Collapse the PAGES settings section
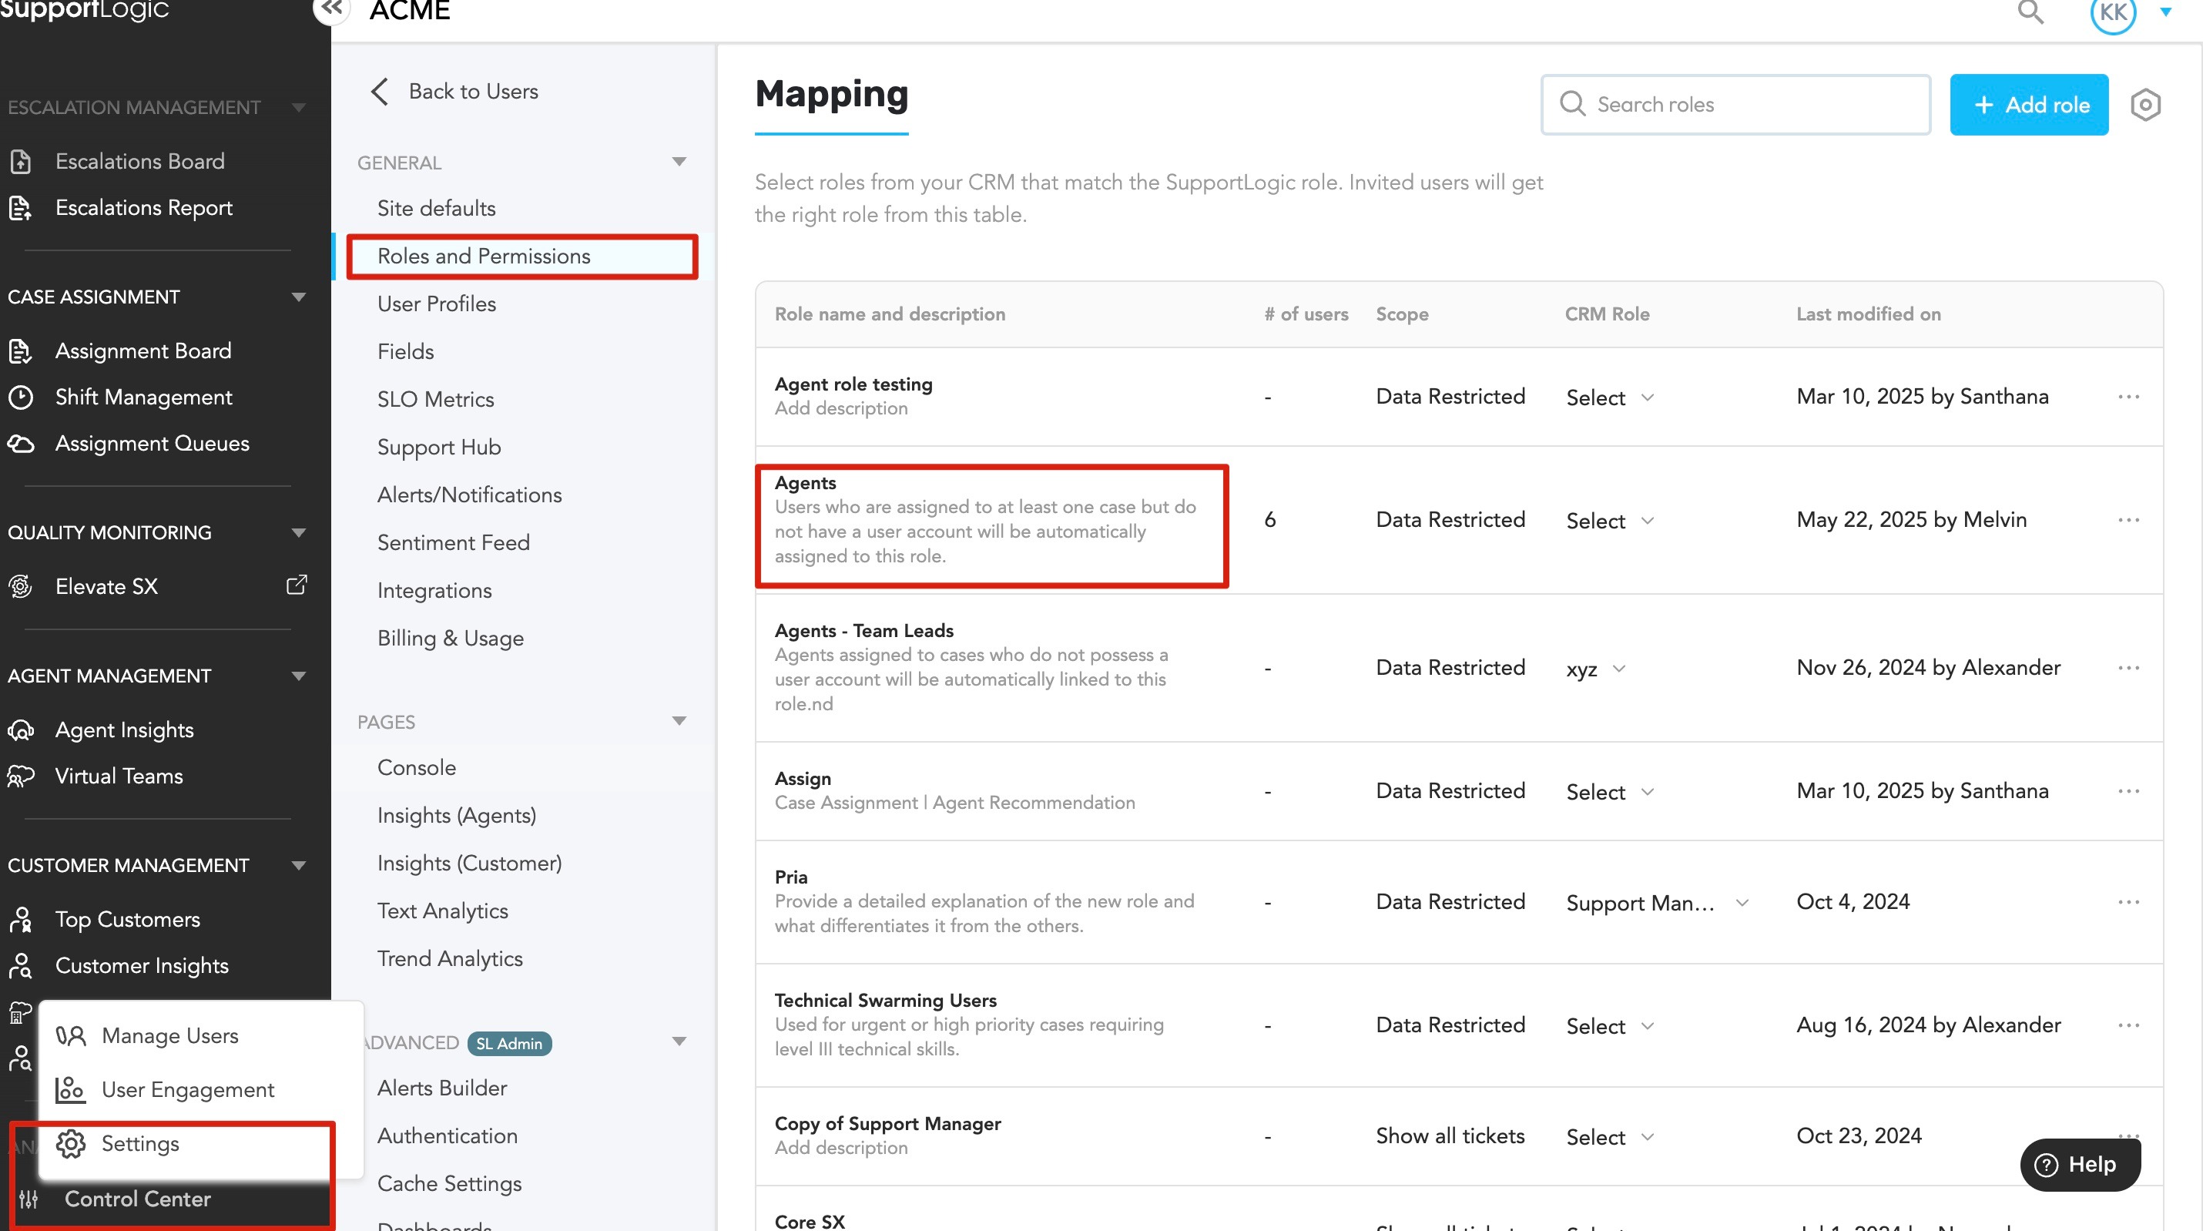 click(x=679, y=721)
